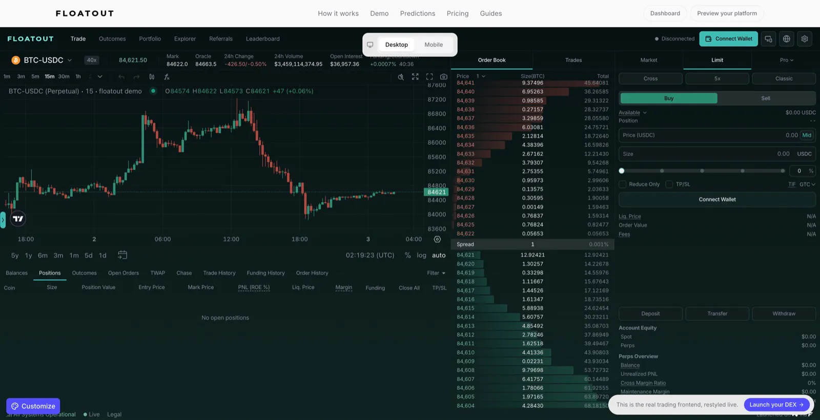Undo the last chart action
The image size is (820, 420).
121,77
